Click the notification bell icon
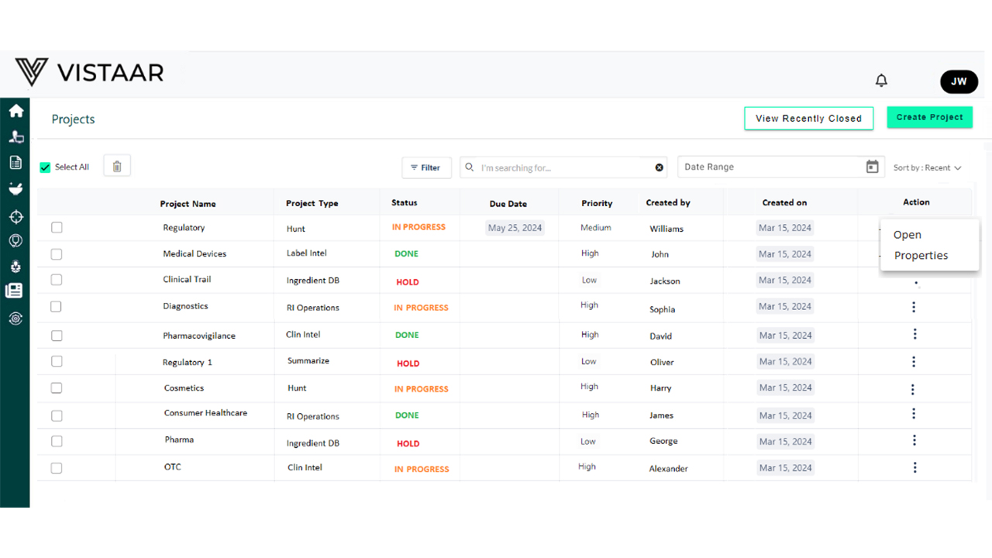The height and width of the screenshot is (558, 992). (881, 81)
